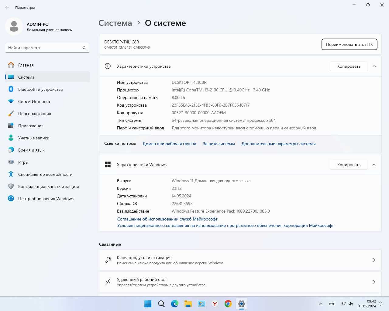Open the monitor app icon on taskbar
This screenshot has width=389, height=311.
pyautogui.click(x=201, y=304)
